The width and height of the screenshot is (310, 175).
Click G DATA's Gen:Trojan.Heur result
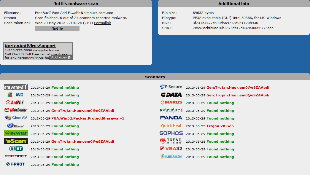pos(238,95)
